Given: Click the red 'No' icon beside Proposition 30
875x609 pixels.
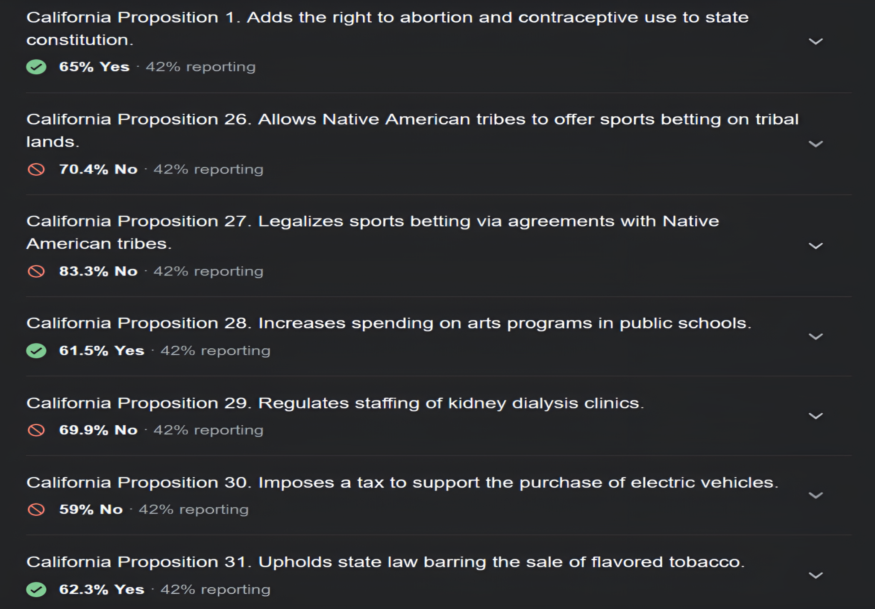Looking at the screenshot, I should pyautogui.click(x=37, y=509).
